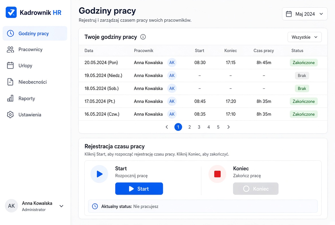
Task: Click the date 20.05.2024 (Pon)
Action: click(x=101, y=63)
